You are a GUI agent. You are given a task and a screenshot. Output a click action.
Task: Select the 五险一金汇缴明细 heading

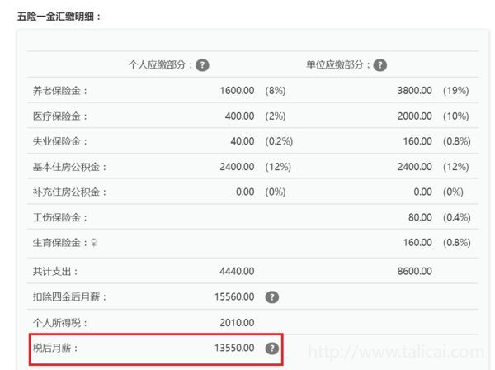(x=59, y=17)
